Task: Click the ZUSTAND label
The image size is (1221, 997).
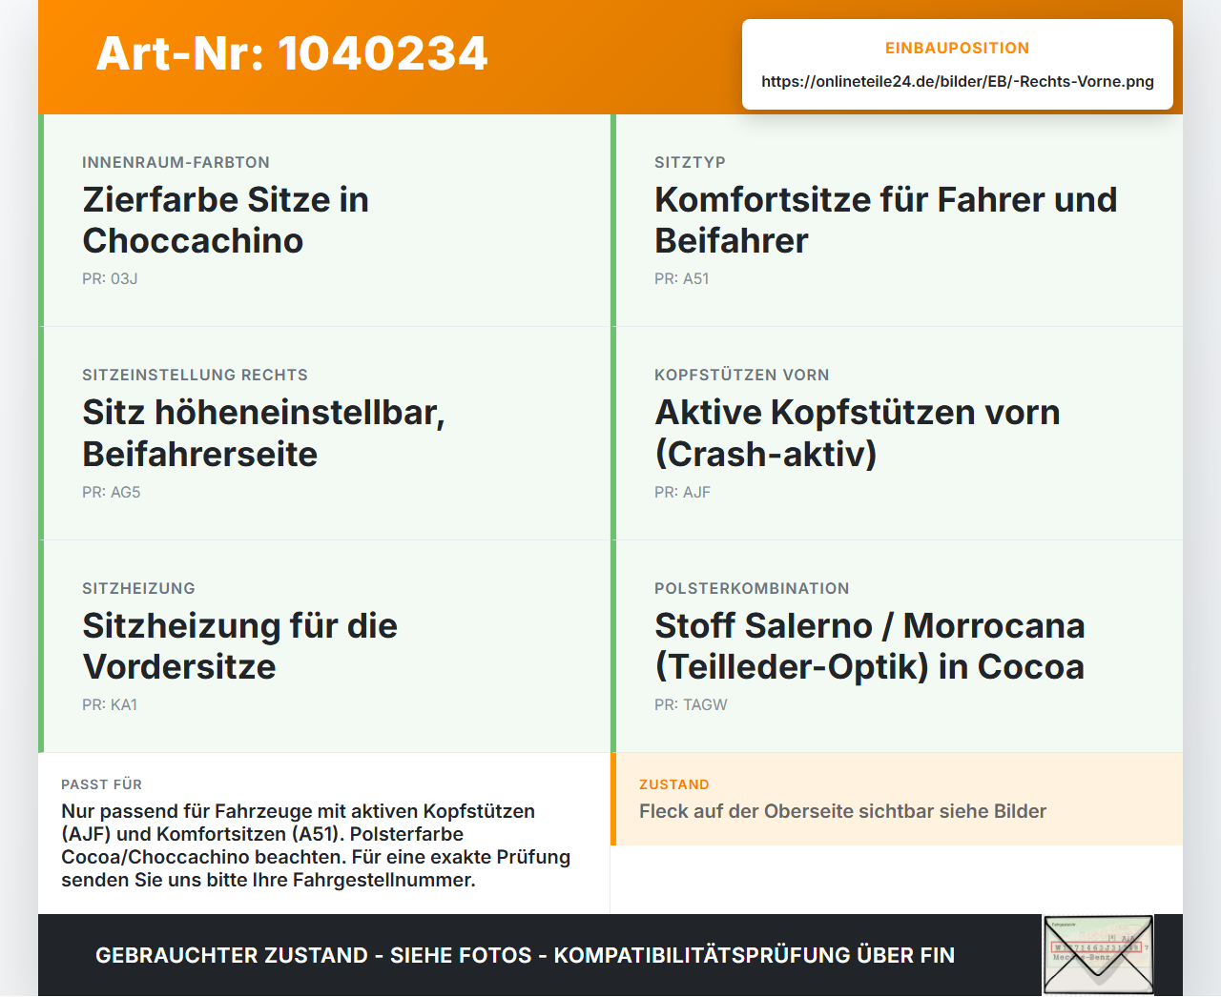Action: [674, 784]
